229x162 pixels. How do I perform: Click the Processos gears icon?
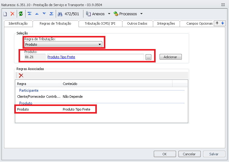coord(116,14)
